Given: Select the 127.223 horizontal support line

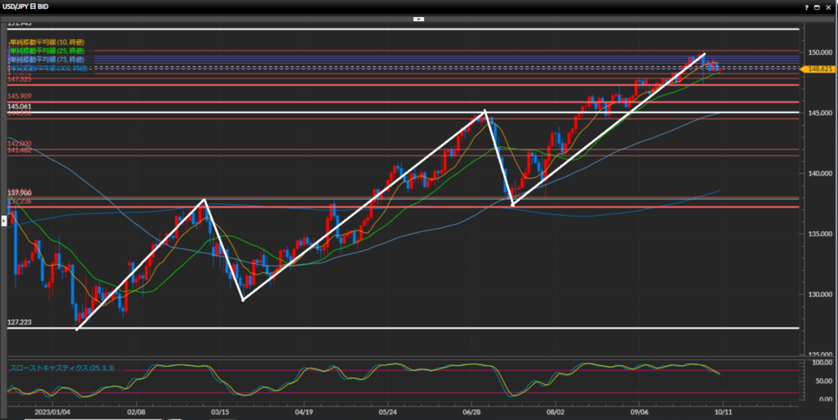Looking at the screenshot, I should pyautogui.click(x=409, y=328).
